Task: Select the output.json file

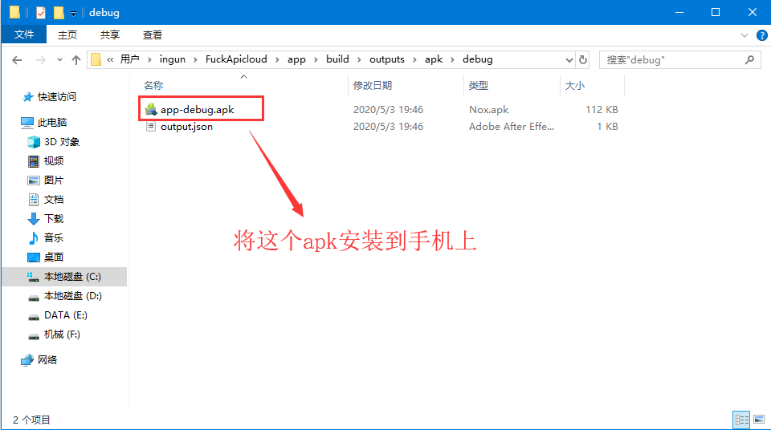Action: 186,127
